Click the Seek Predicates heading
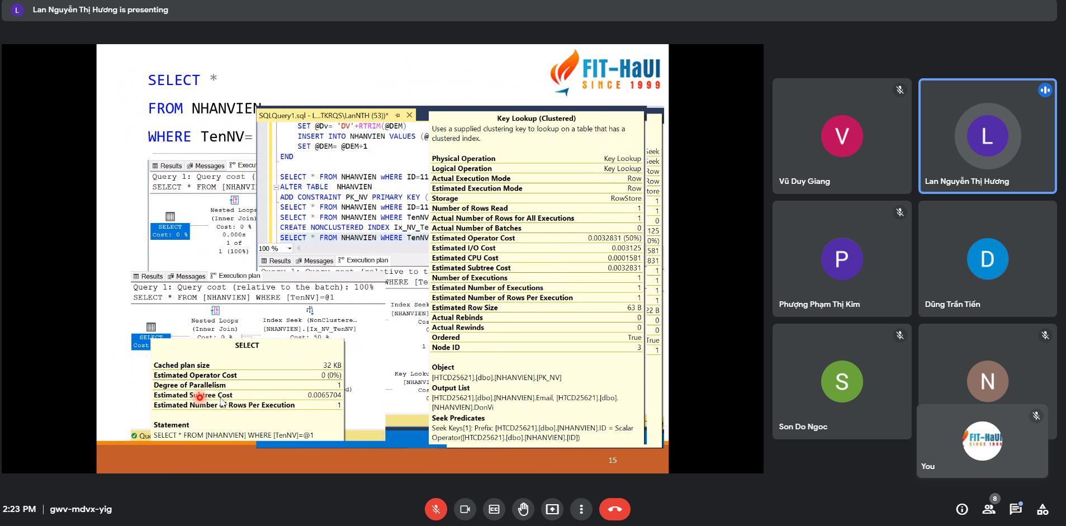The image size is (1066, 526). (x=458, y=418)
